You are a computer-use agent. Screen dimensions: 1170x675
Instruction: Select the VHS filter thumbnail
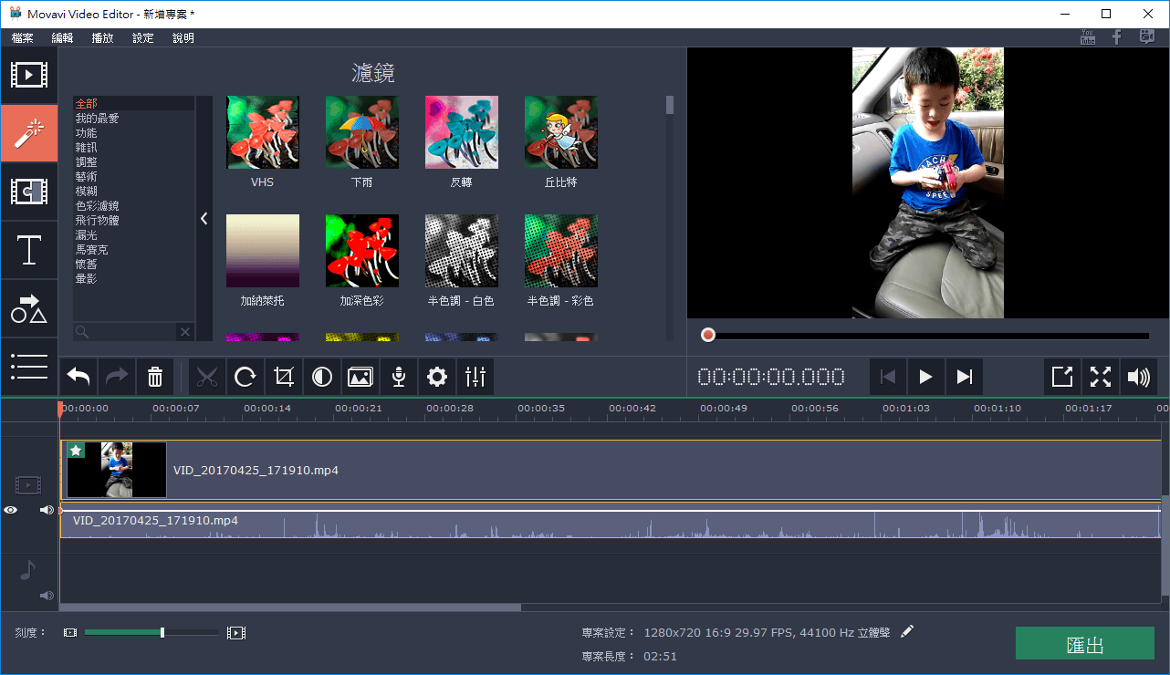coord(262,132)
